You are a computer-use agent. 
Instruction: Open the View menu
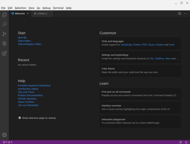pyautogui.click(x=31, y=8)
